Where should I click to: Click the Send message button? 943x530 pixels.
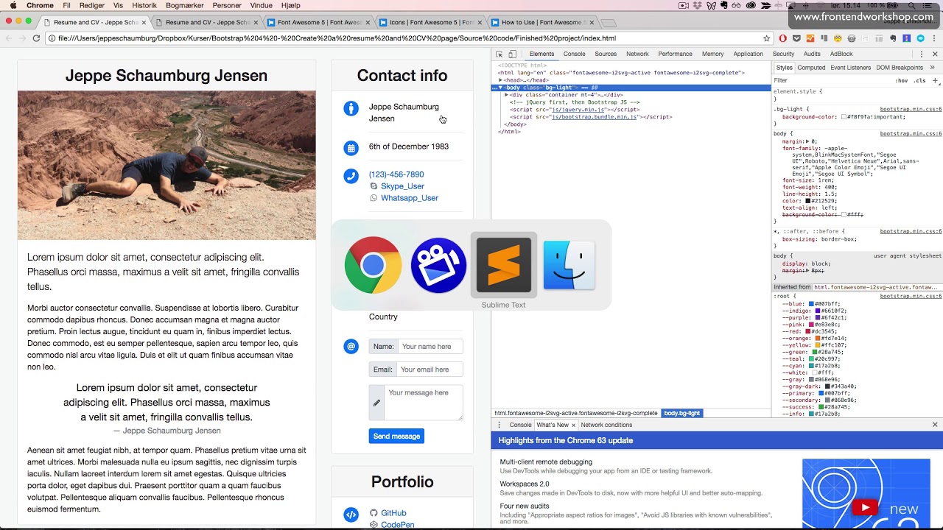tap(396, 437)
